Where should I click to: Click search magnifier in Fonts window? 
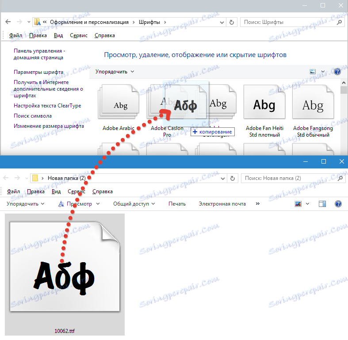[339, 22]
